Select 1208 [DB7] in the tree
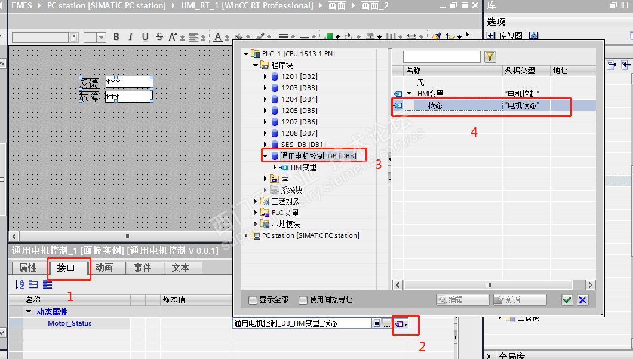Image resolution: width=633 pixels, height=359 pixels. [299, 133]
